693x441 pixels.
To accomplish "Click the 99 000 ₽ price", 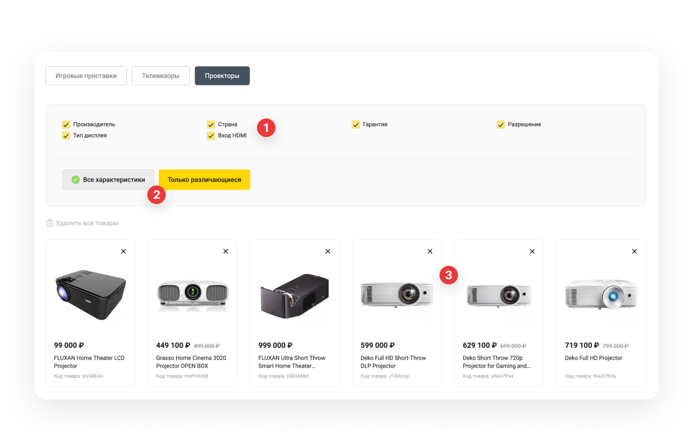I will point(69,346).
